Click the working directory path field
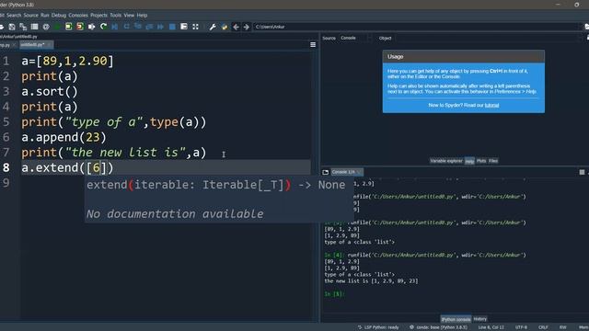This screenshot has height=331, width=589. pos(416,27)
